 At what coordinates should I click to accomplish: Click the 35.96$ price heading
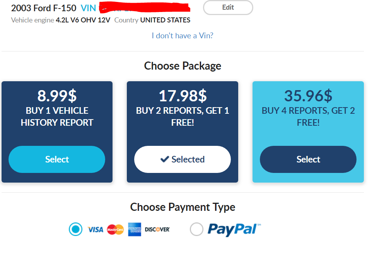click(x=308, y=96)
